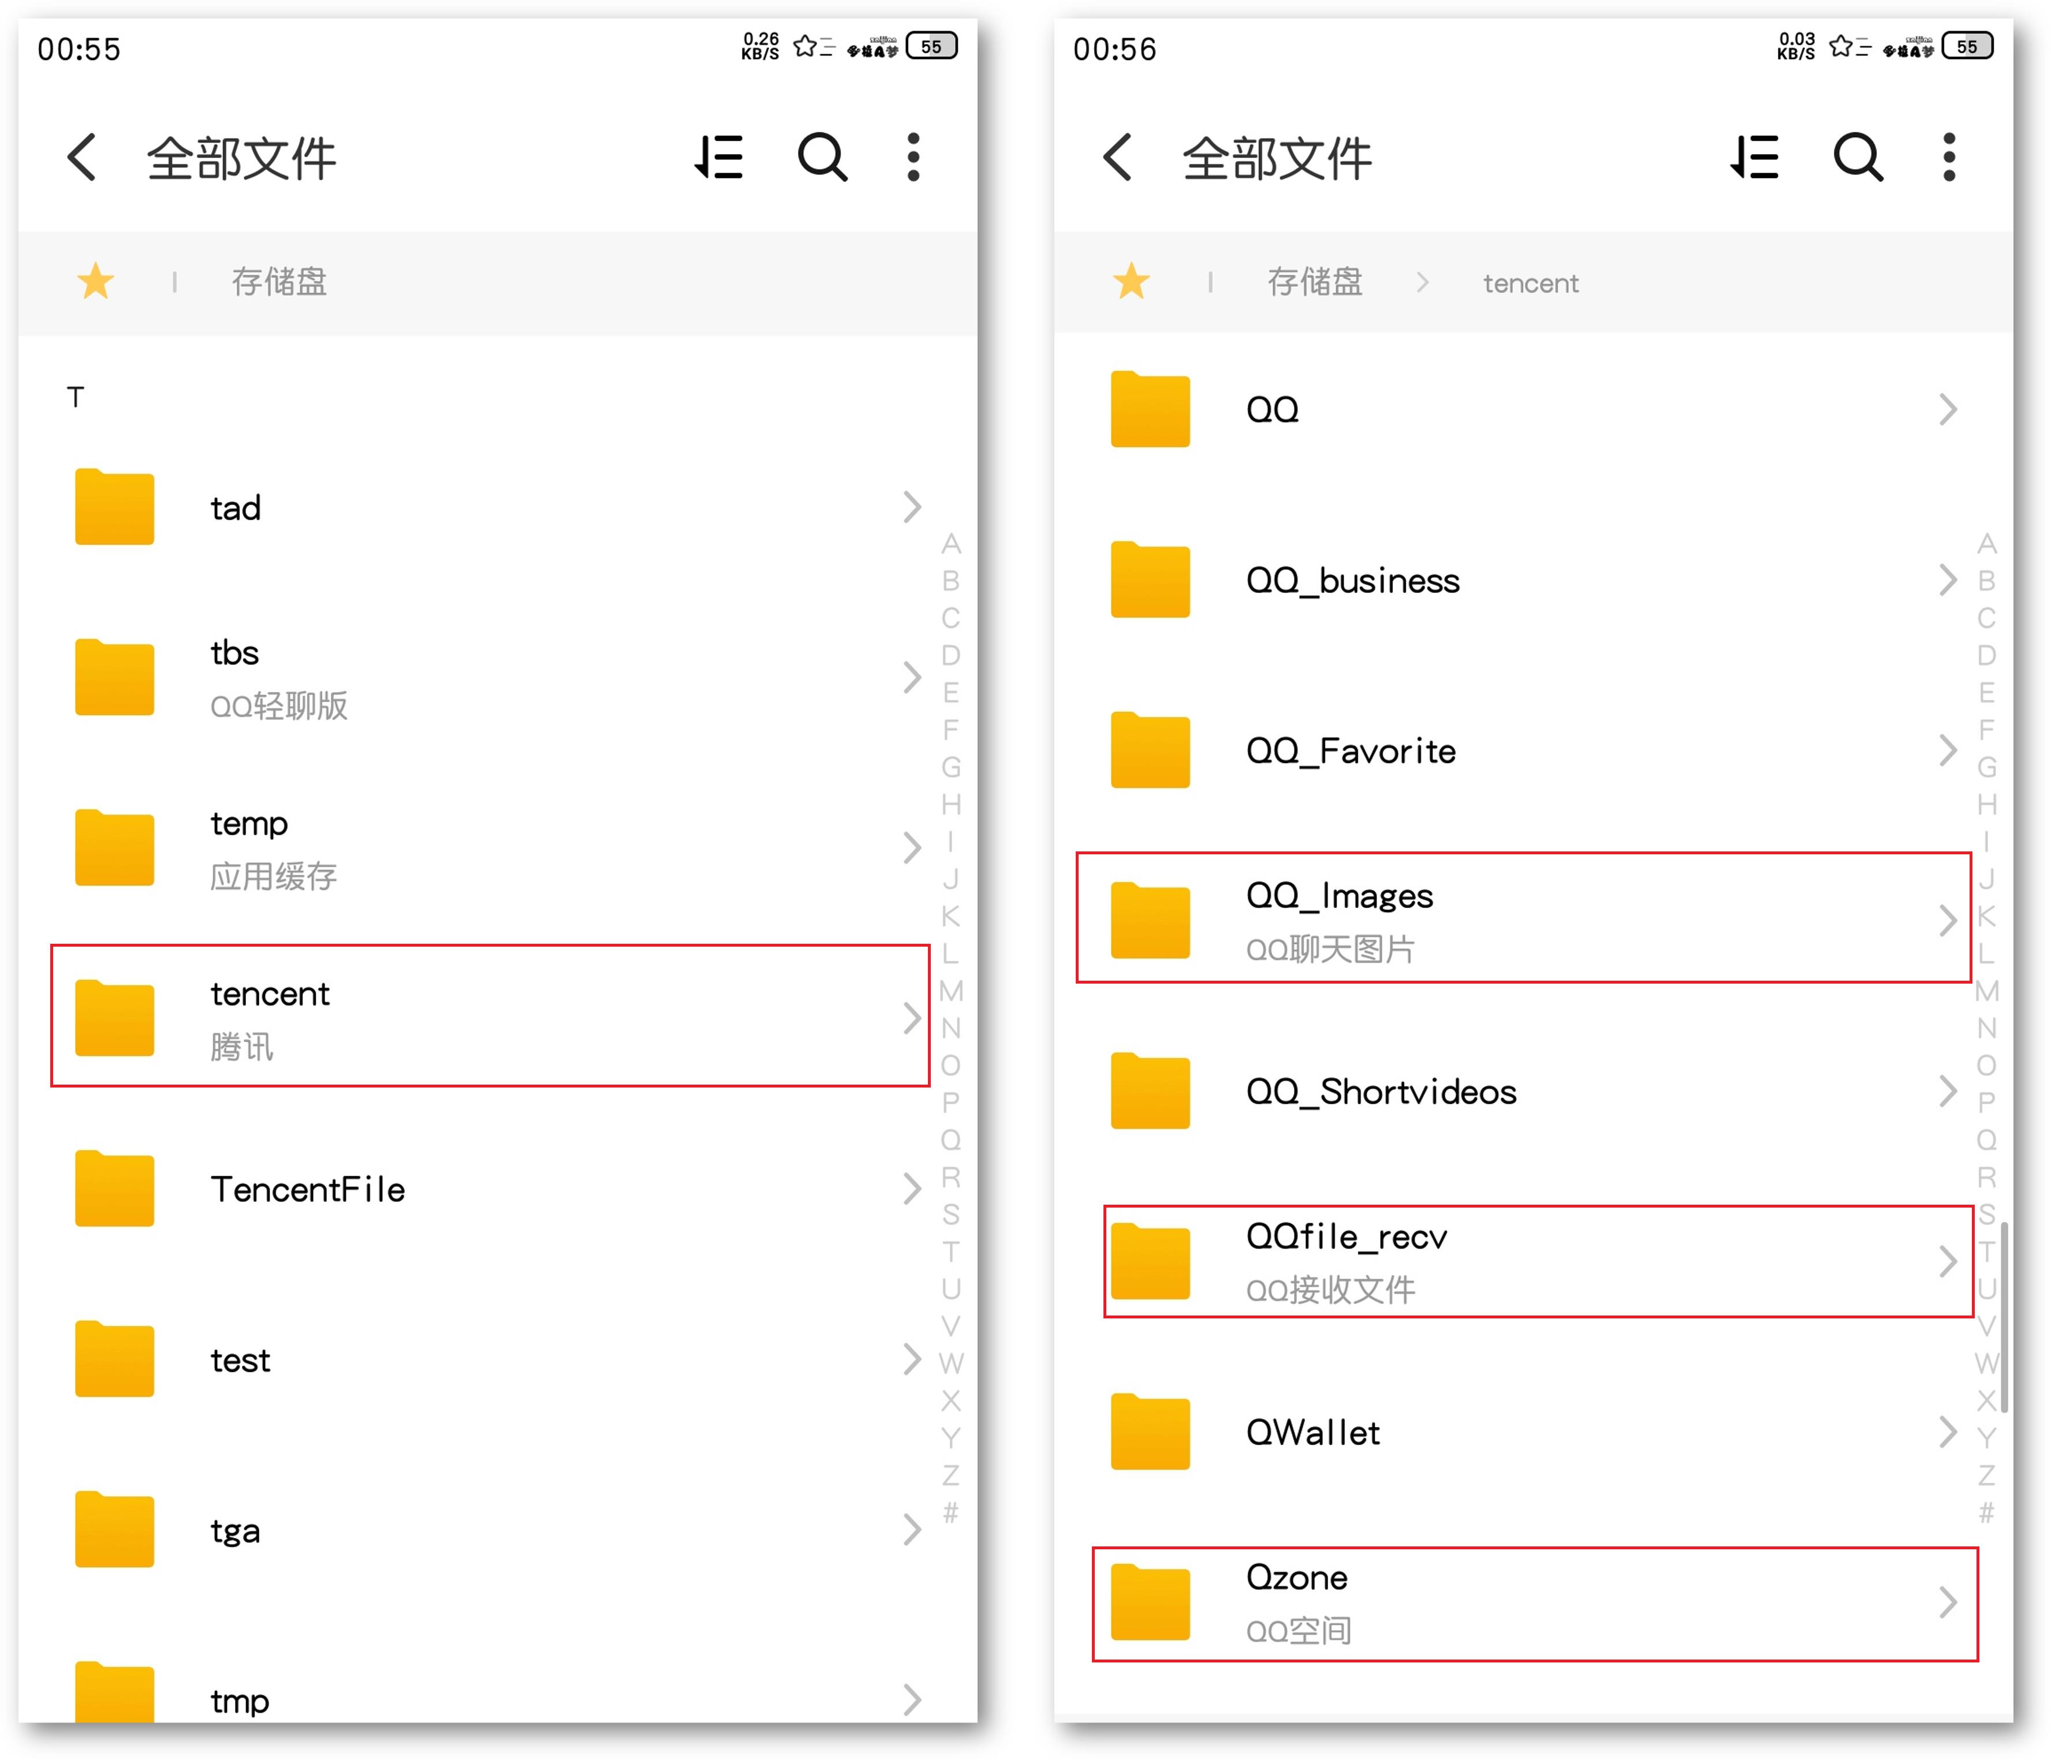Expand QQfile_recv row chevron
The image size is (2051, 1760).
click(1947, 1261)
